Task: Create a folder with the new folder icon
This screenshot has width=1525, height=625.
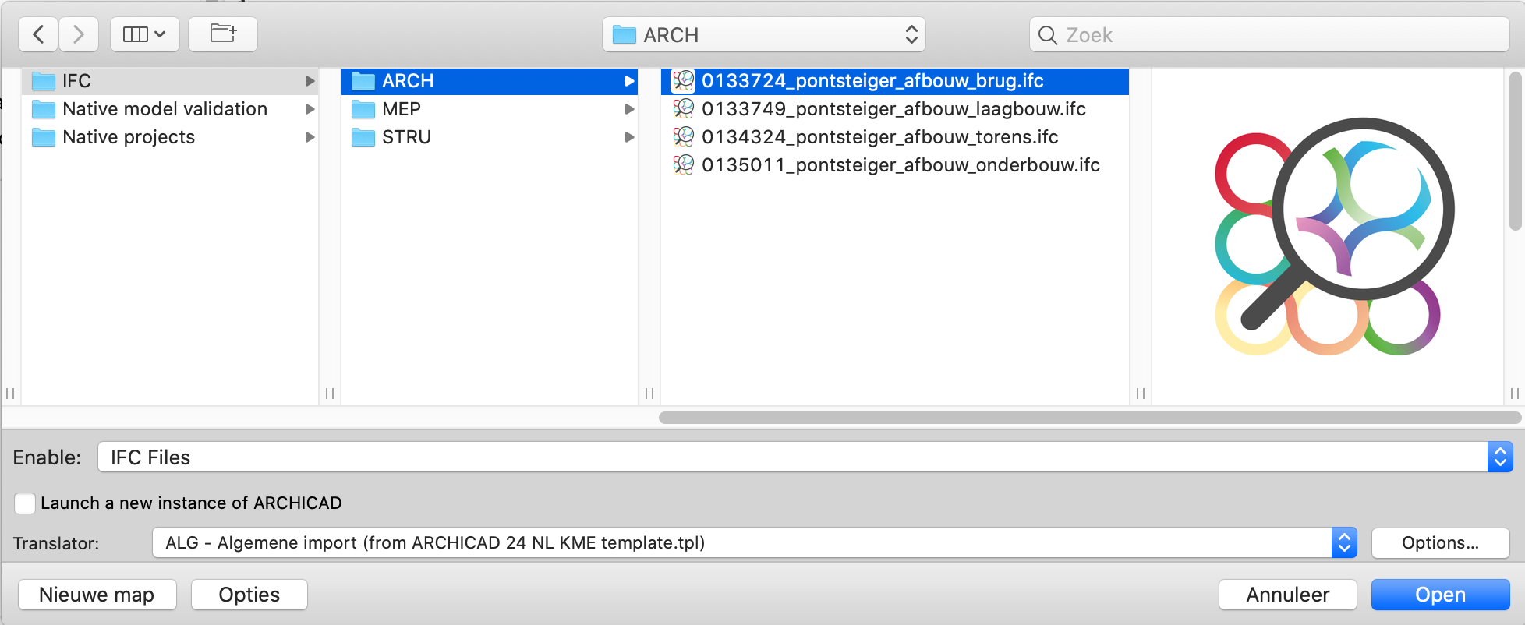Action: coord(223,34)
